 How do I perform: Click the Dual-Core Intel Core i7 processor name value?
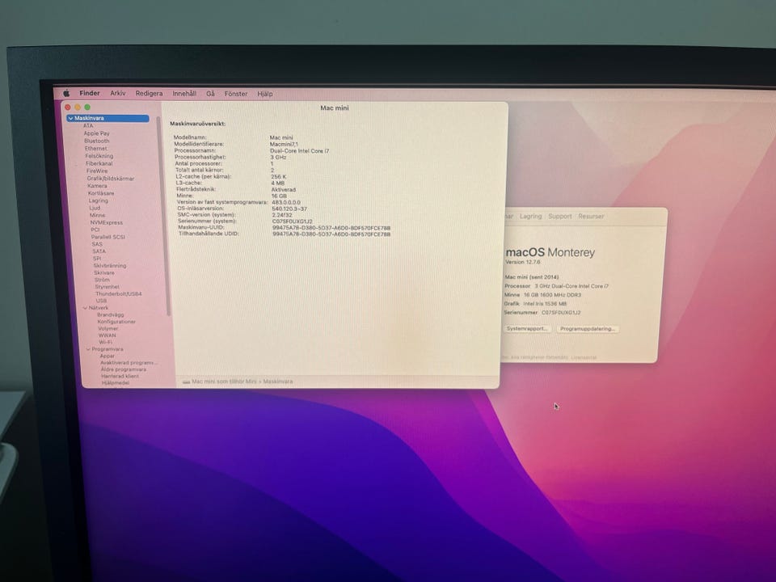tap(299, 151)
